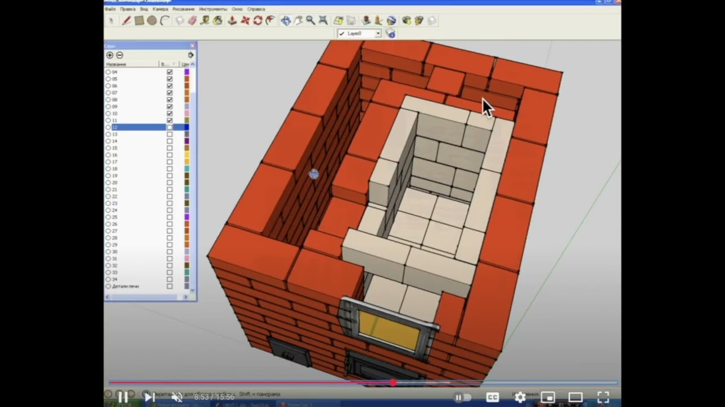Choose the Move tool
Screen dimensions: 725x407
point(245,20)
